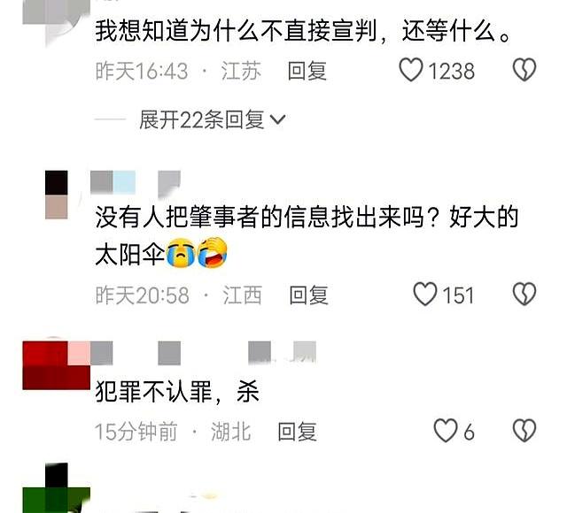Like the comment with 151 likes

point(425,295)
